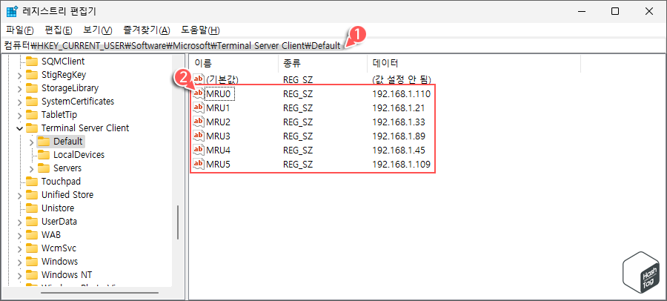Image resolution: width=667 pixels, height=301 pixels.
Task: Expand the Servers subkey
Action: (x=31, y=168)
